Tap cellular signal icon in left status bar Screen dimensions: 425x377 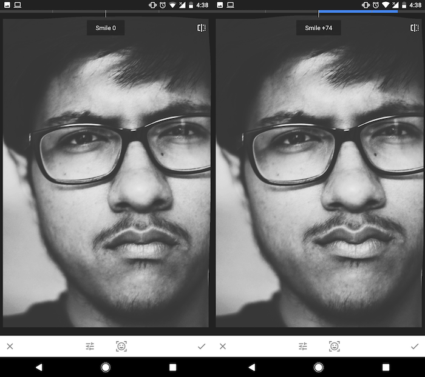point(182,5)
